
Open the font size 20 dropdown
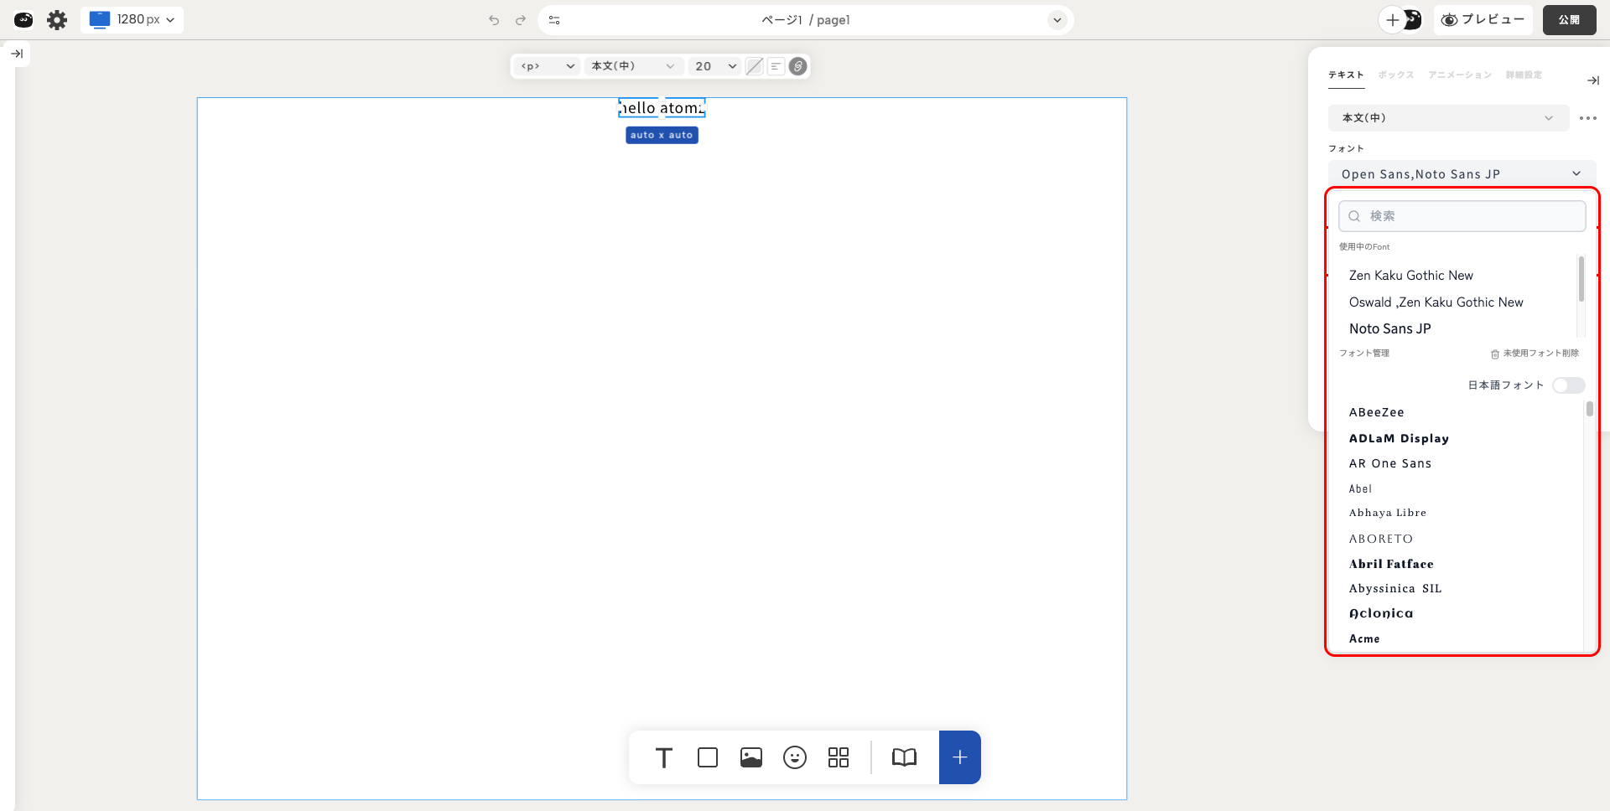point(715,66)
